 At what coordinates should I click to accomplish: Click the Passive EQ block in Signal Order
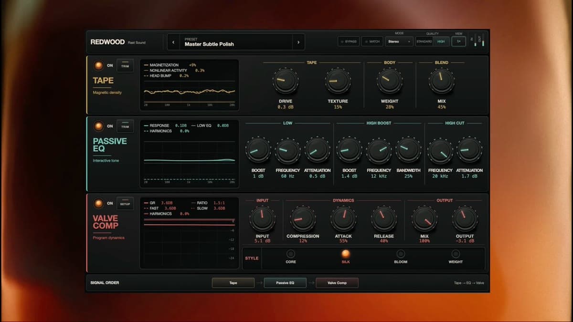pos(285,283)
